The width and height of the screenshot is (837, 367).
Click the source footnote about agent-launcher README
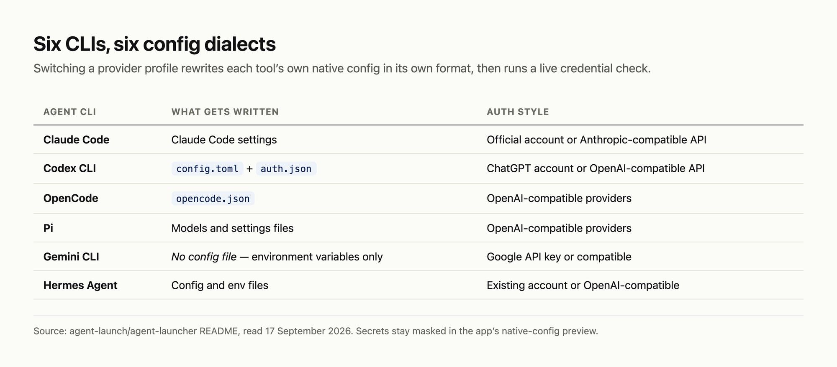pyautogui.click(x=316, y=331)
